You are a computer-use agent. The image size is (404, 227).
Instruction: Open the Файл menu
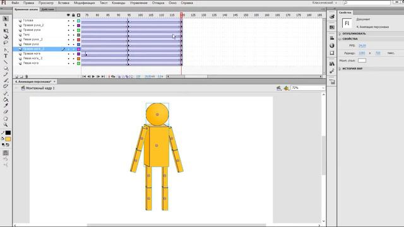click(15, 3)
